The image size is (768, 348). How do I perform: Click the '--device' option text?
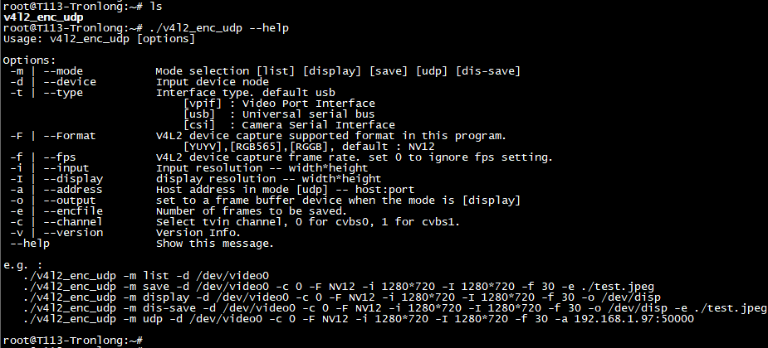[x=70, y=82]
